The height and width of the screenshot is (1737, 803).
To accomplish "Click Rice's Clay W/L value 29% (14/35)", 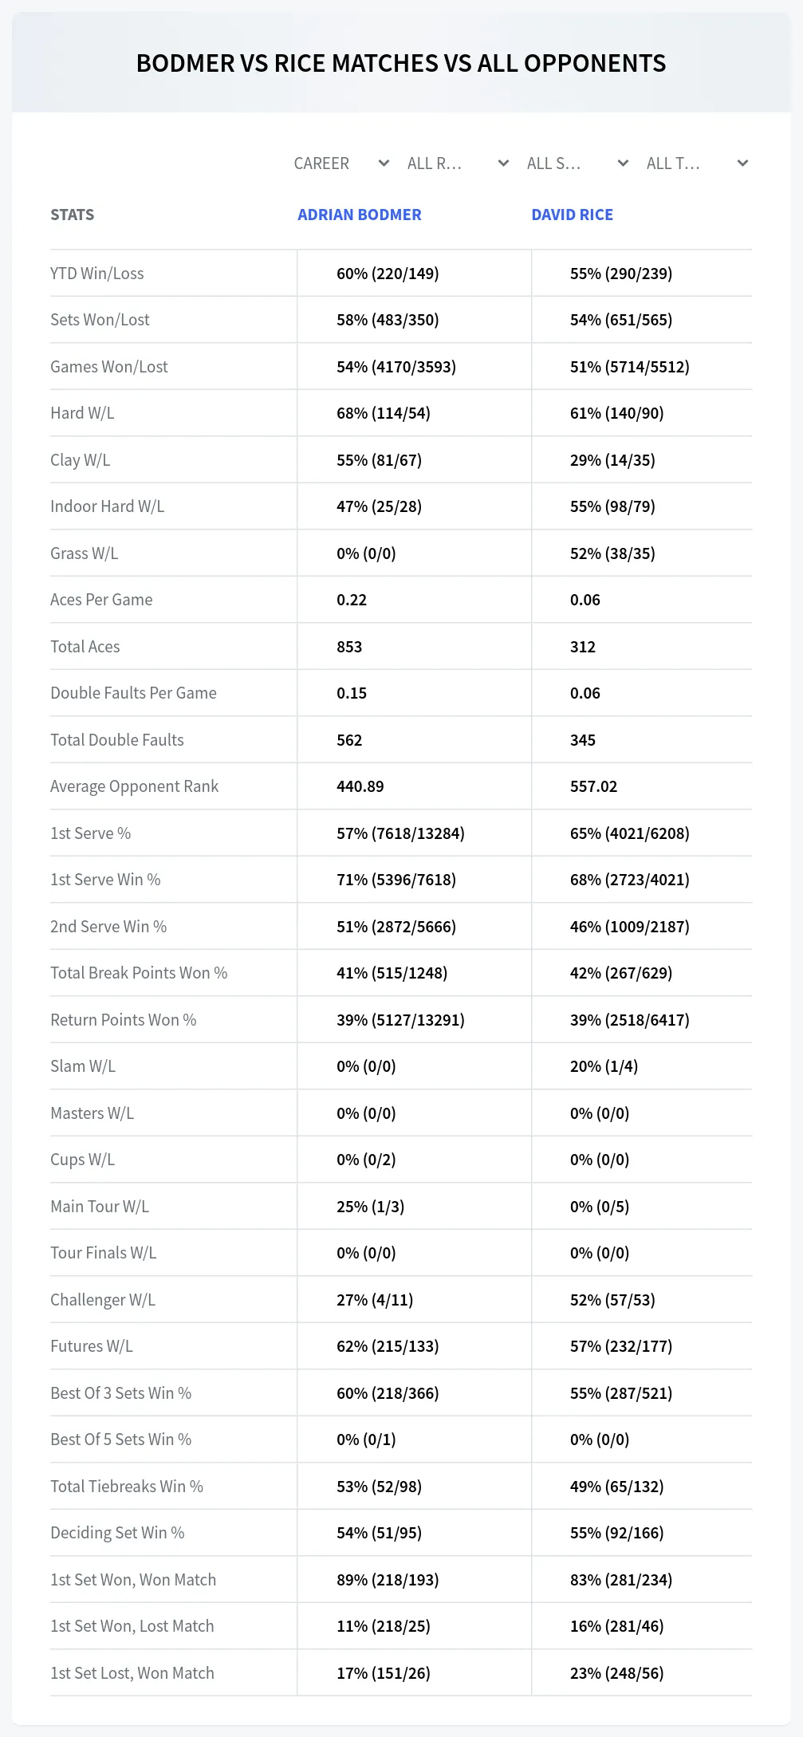I will (x=612, y=460).
